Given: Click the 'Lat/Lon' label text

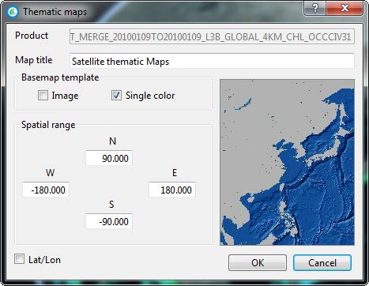Looking at the screenshot, I should (x=44, y=260).
